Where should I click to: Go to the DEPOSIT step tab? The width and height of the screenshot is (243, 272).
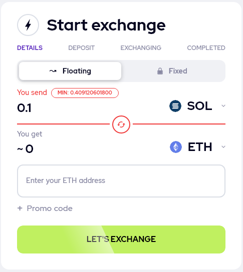81,47
